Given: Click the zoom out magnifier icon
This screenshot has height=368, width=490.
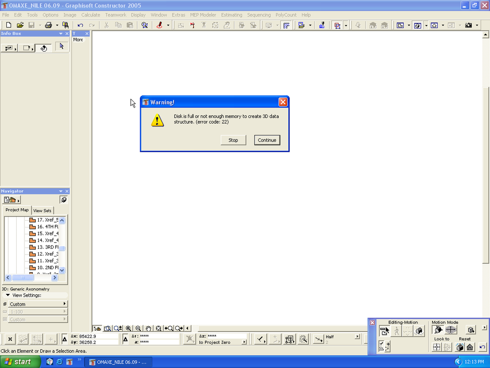Looking at the screenshot, I should pos(138,328).
